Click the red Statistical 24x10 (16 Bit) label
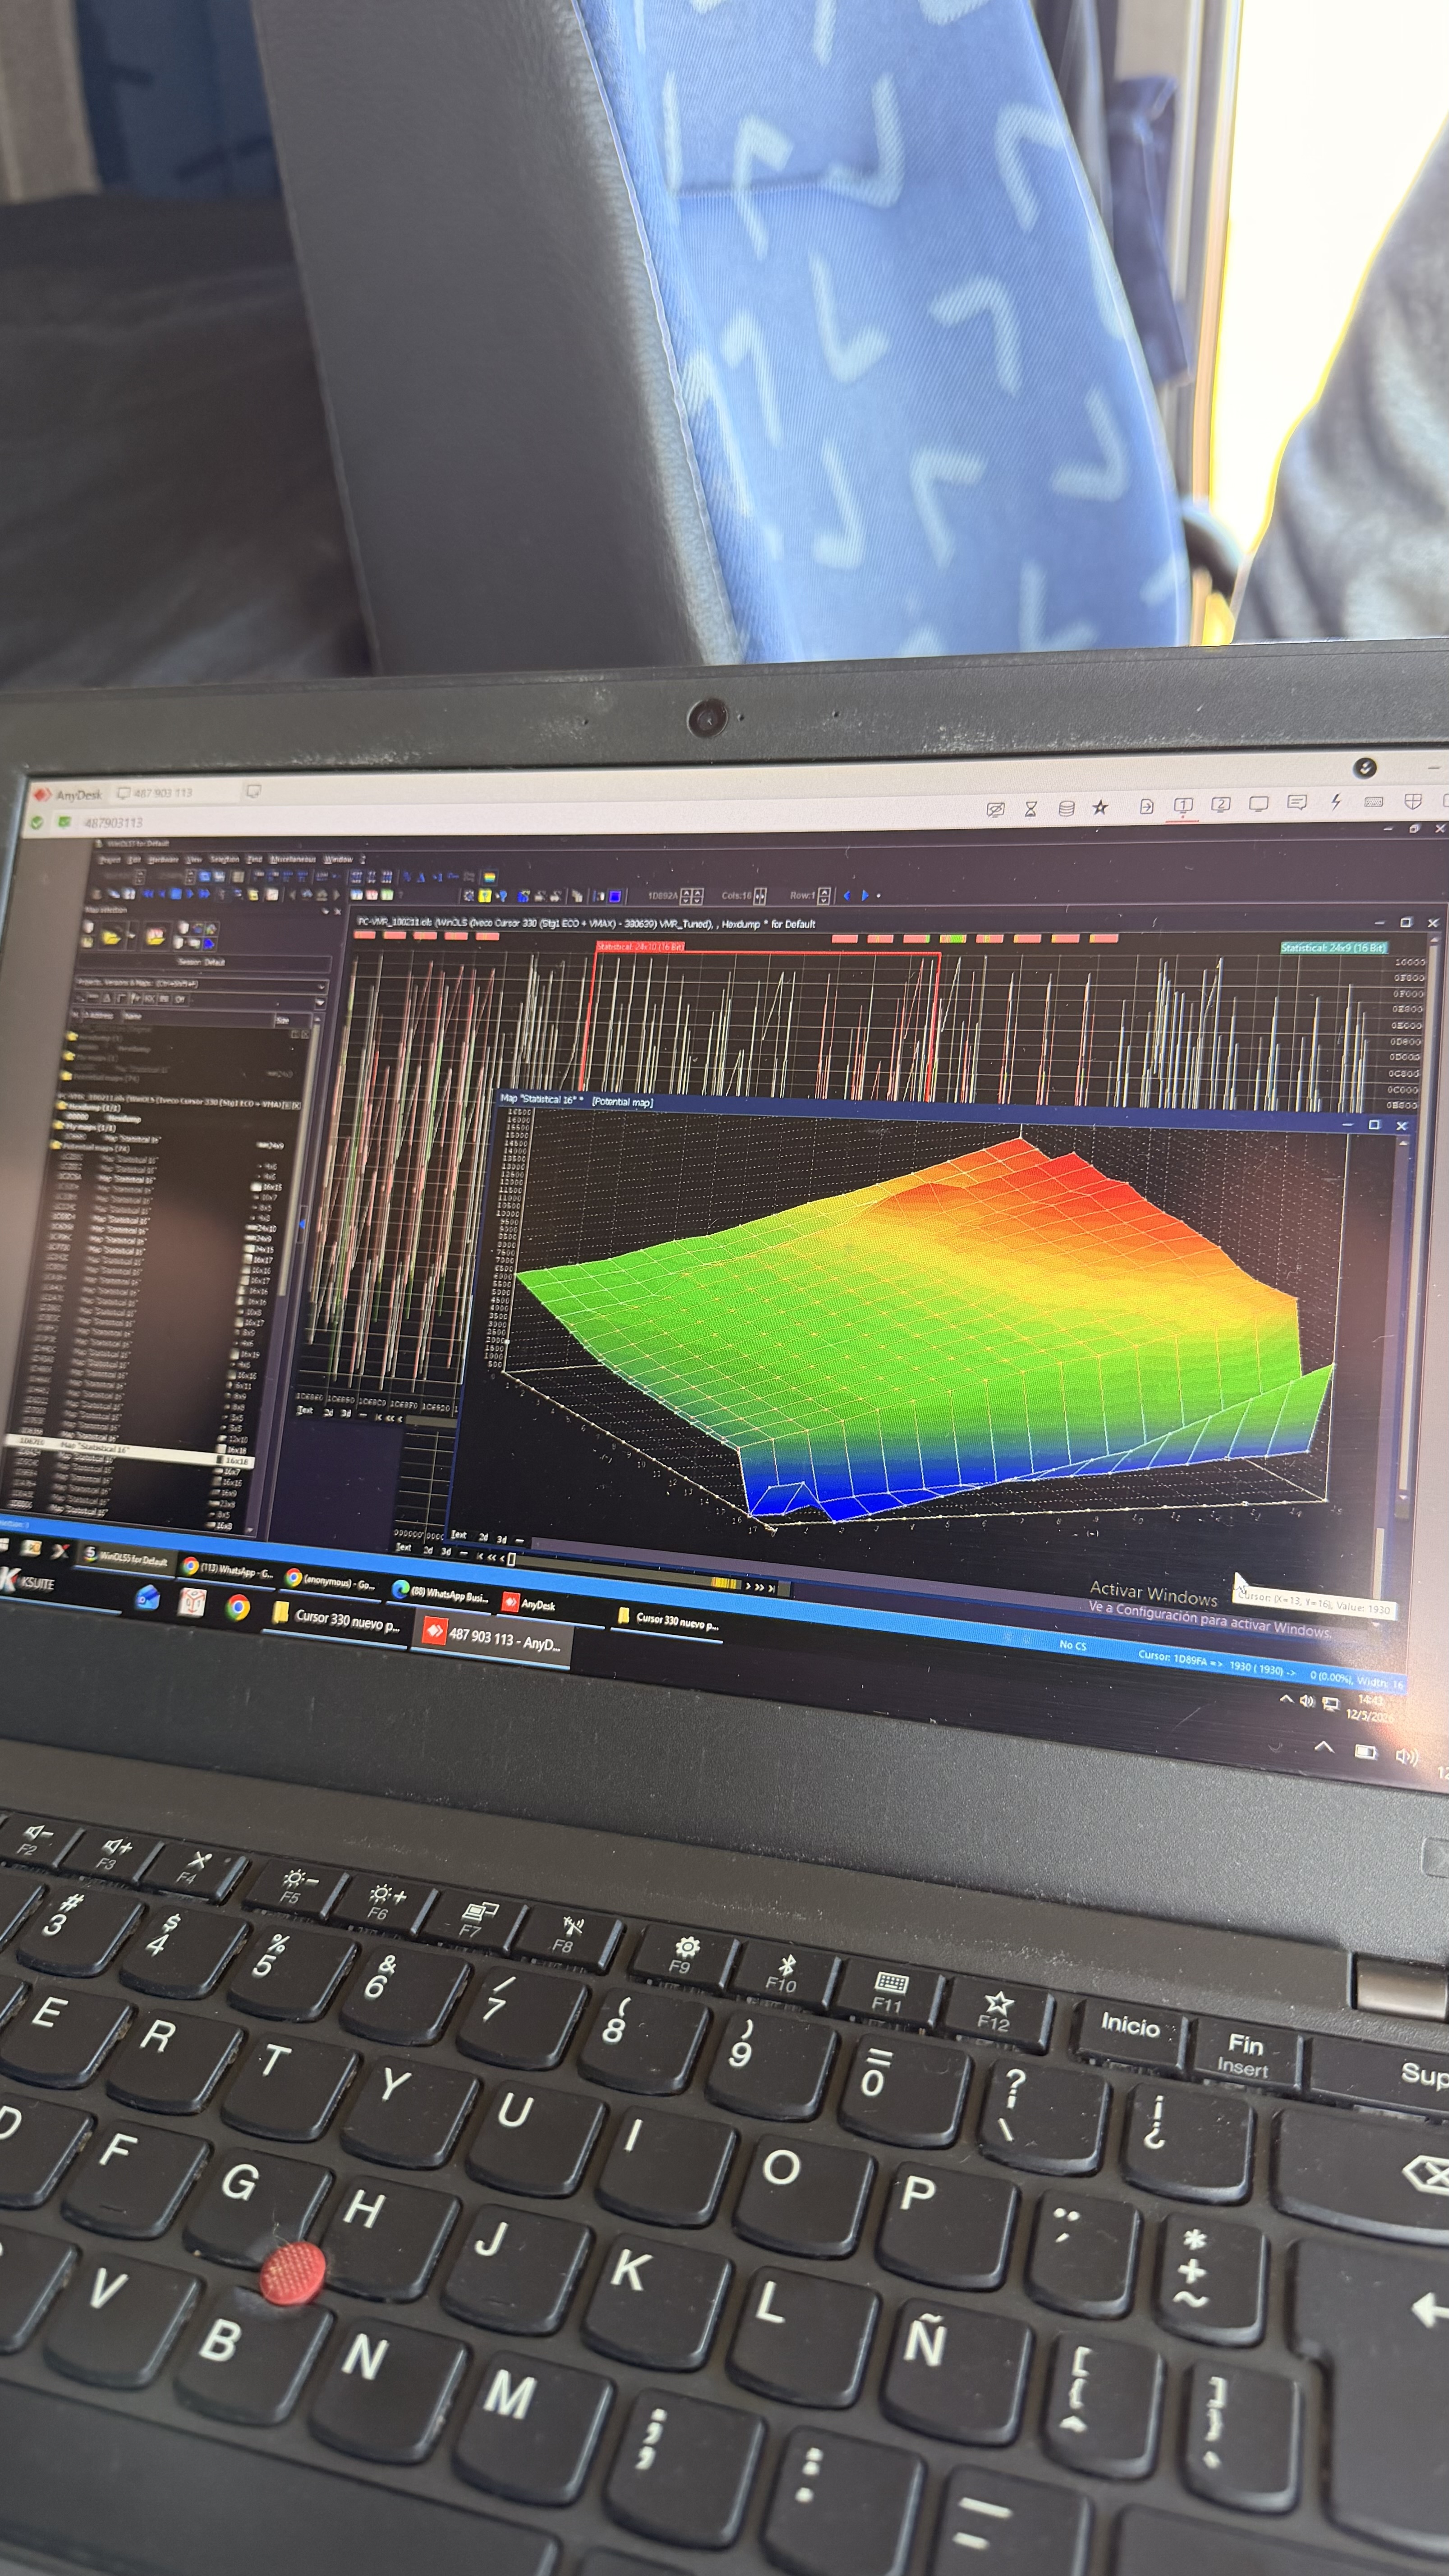This screenshot has width=1449, height=2576. point(640,946)
